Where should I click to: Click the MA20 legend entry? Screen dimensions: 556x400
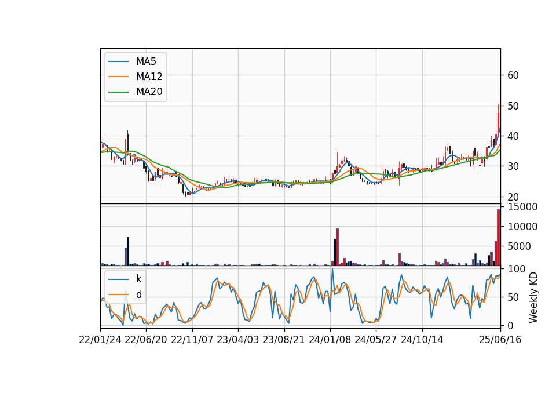pyautogui.click(x=136, y=92)
